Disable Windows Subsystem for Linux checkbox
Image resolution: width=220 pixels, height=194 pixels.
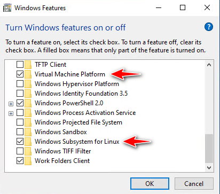pos(20,142)
